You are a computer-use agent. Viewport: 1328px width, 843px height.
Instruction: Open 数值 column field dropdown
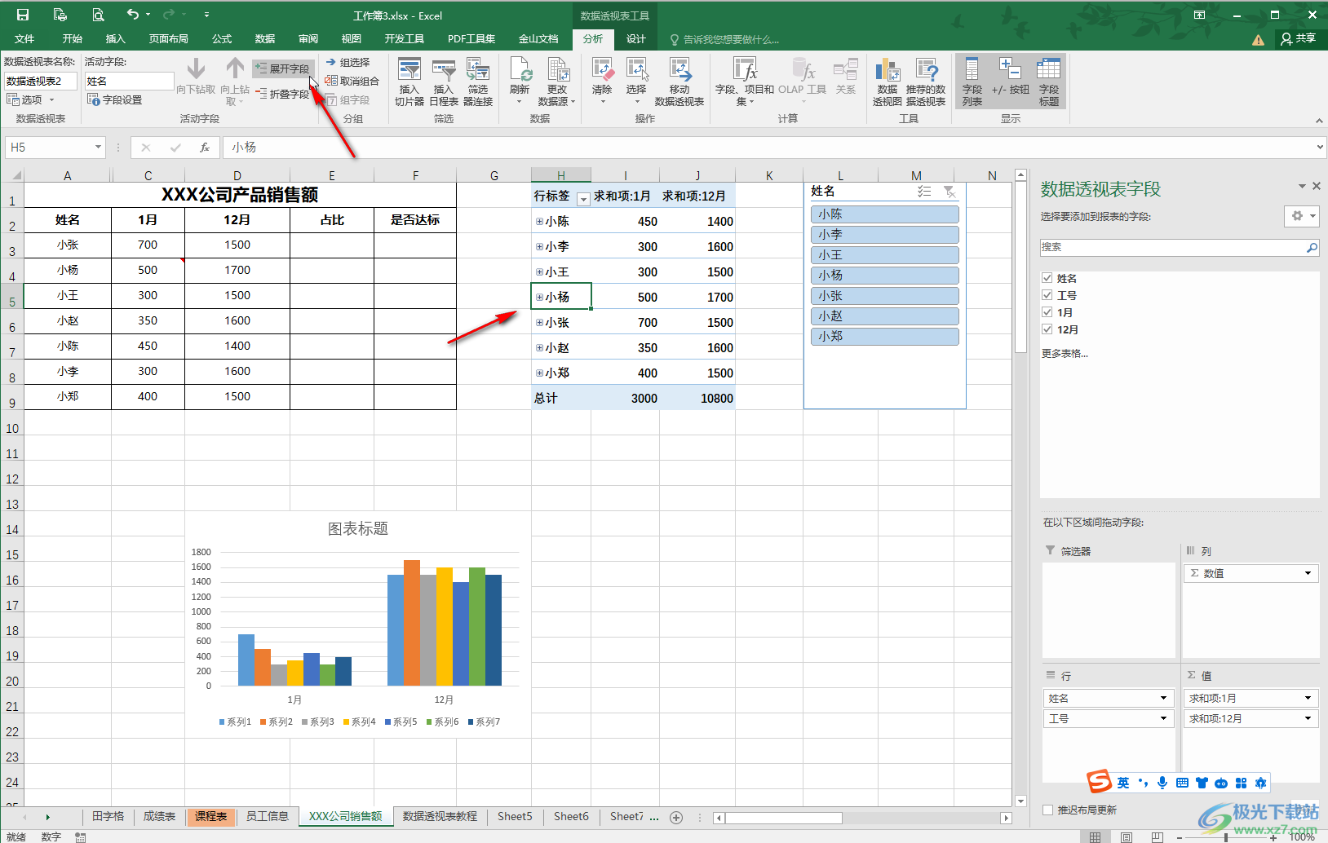(x=1308, y=573)
